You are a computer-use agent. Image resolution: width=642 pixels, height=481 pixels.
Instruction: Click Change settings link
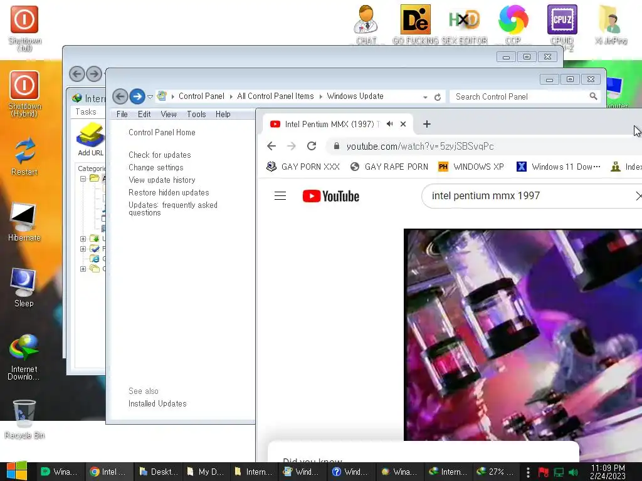pos(155,168)
